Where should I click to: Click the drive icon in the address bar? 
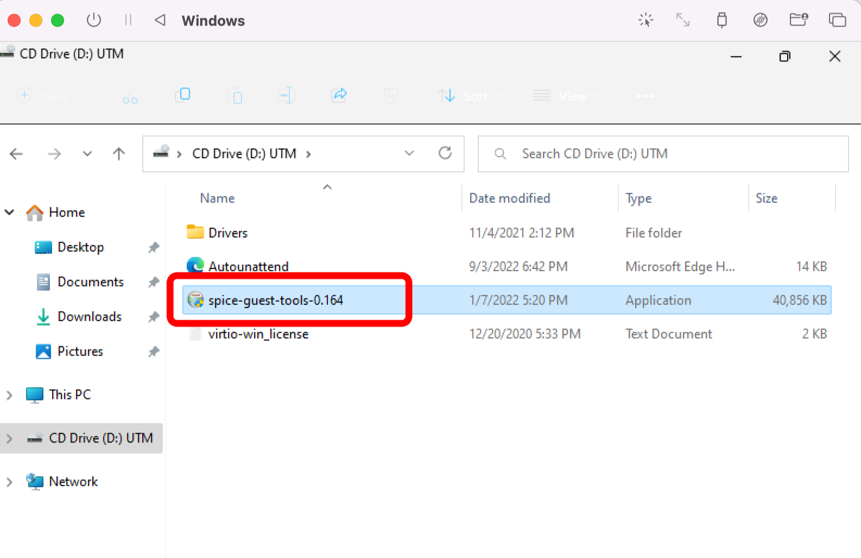tap(161, 152)
